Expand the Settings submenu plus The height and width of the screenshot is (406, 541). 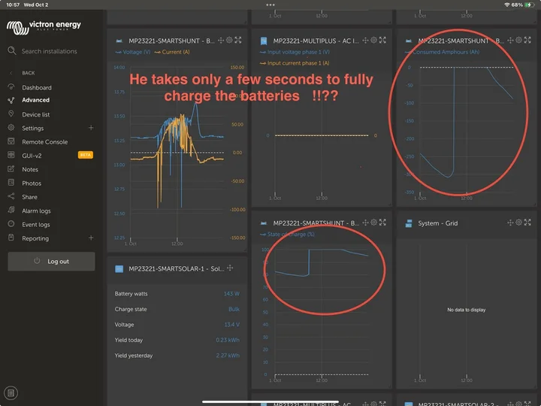pos(91,128)
